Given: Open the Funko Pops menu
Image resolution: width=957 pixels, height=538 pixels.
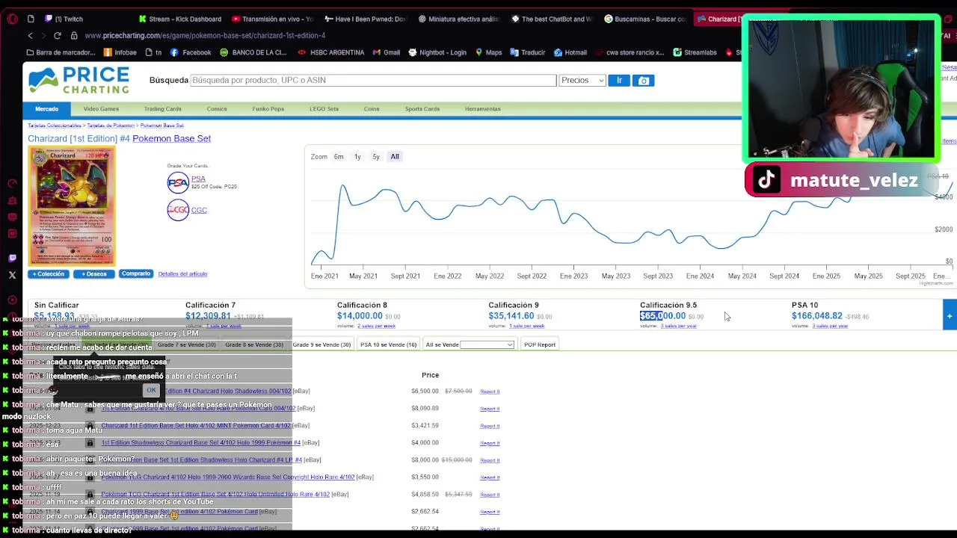Looking at the screenshot, I should click(268, 109).
